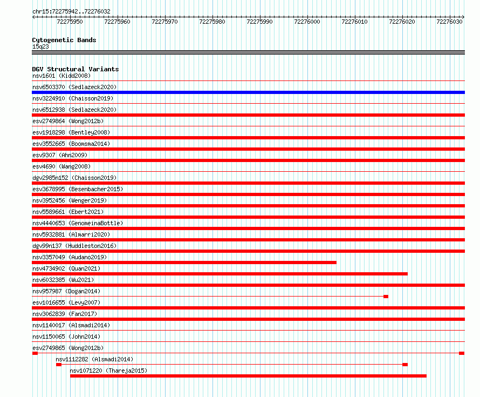
Task: Click the right end block of nsv1112282
Action: coord(405,365)
